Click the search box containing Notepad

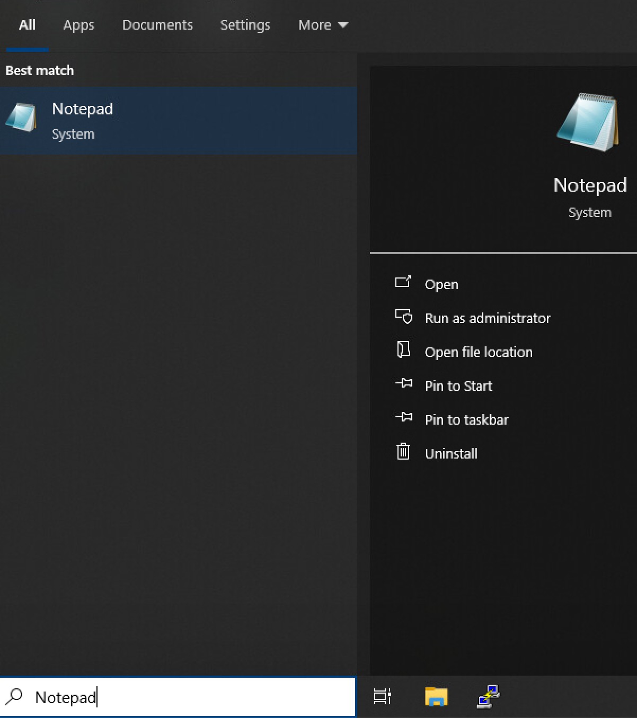178,697
